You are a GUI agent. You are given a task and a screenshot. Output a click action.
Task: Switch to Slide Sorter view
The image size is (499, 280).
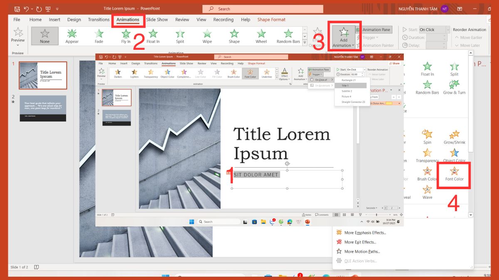pyautogui.click(x=344, y=214)
